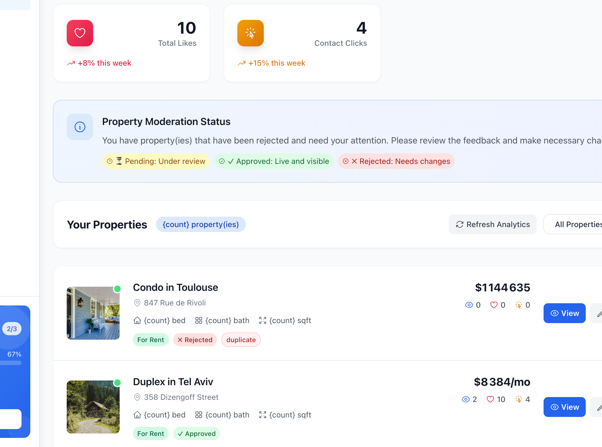The width and height of the screenshot is (602, 447).
Task: Click the sqft expand icon on Duplex listing
Action: click(x=262, y=415)
